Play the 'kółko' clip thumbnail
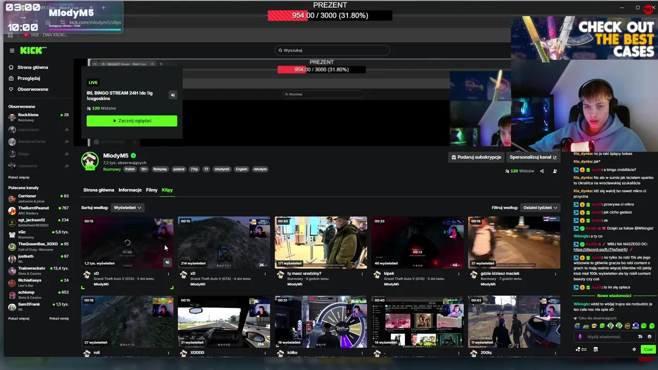Image resolution: width=658 pixels, height=370 pixels. tap(321, 322)
